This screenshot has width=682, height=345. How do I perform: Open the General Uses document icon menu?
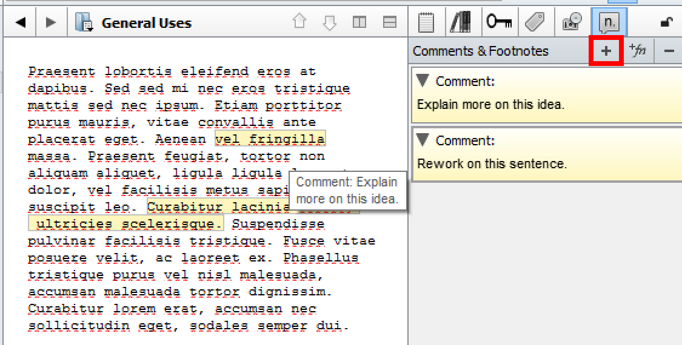click(x=84, y=23)
